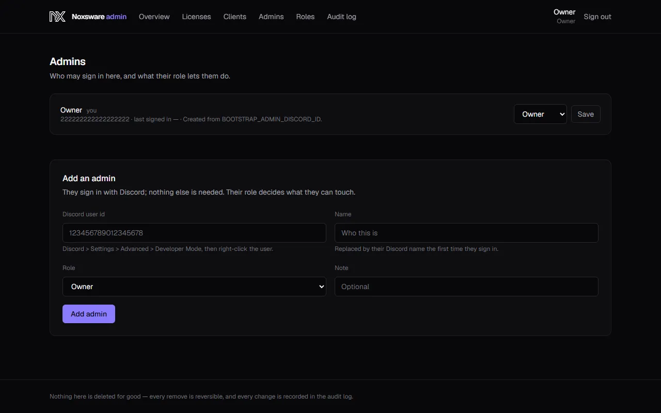The image size is (661, 413).
Task: Go to the Licenses section
Action: (x=196, y=17)
